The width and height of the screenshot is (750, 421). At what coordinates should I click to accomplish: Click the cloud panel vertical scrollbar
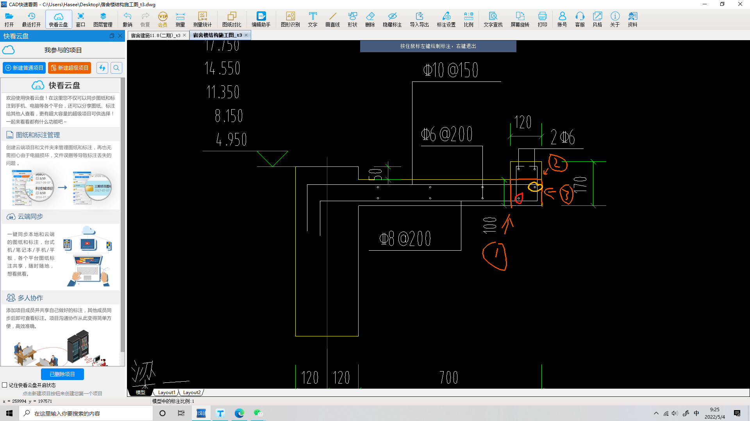[x=123, y=214]
